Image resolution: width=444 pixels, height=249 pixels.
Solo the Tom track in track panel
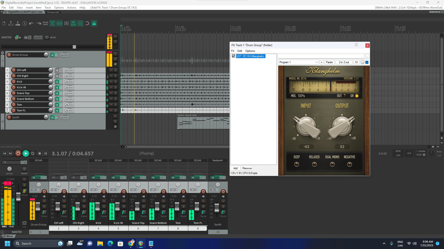click(x=115, y=105)
